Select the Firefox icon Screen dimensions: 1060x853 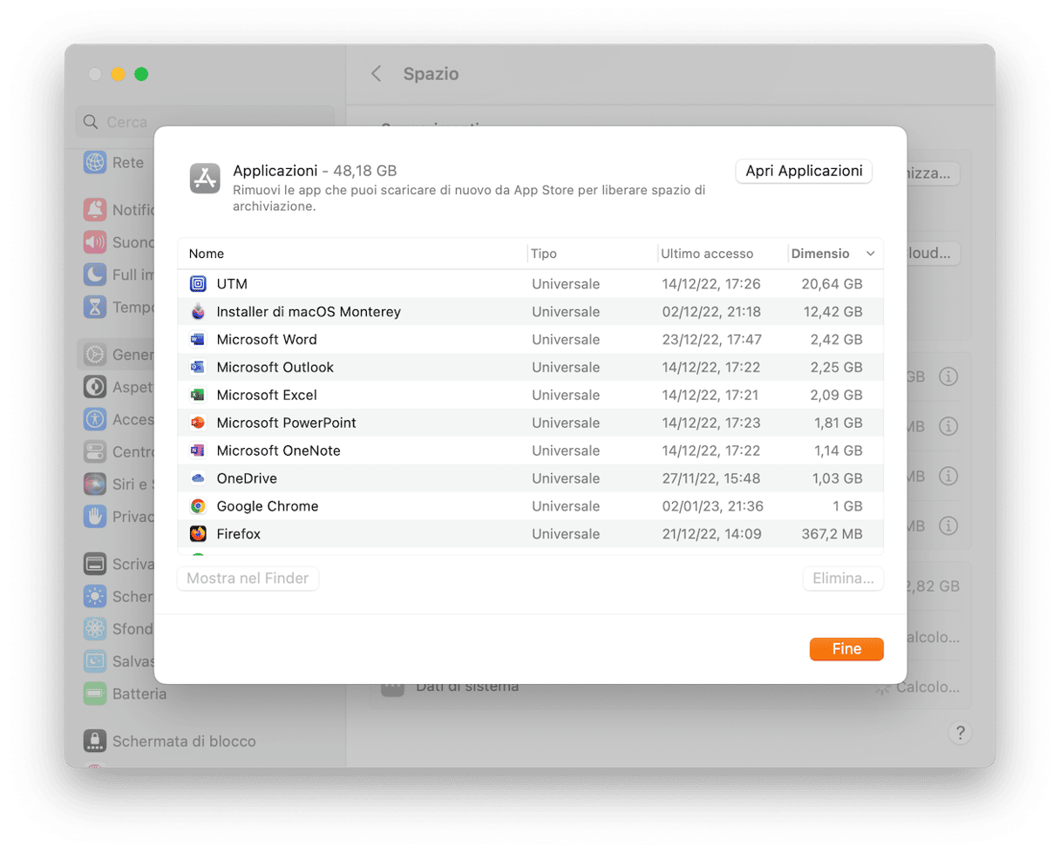click(198, 534)
